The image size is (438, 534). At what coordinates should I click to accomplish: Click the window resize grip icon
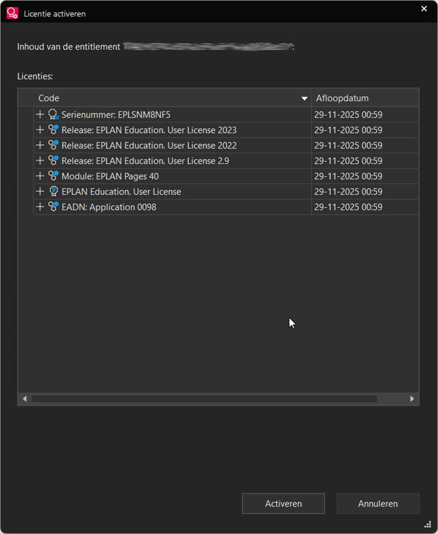428,525
